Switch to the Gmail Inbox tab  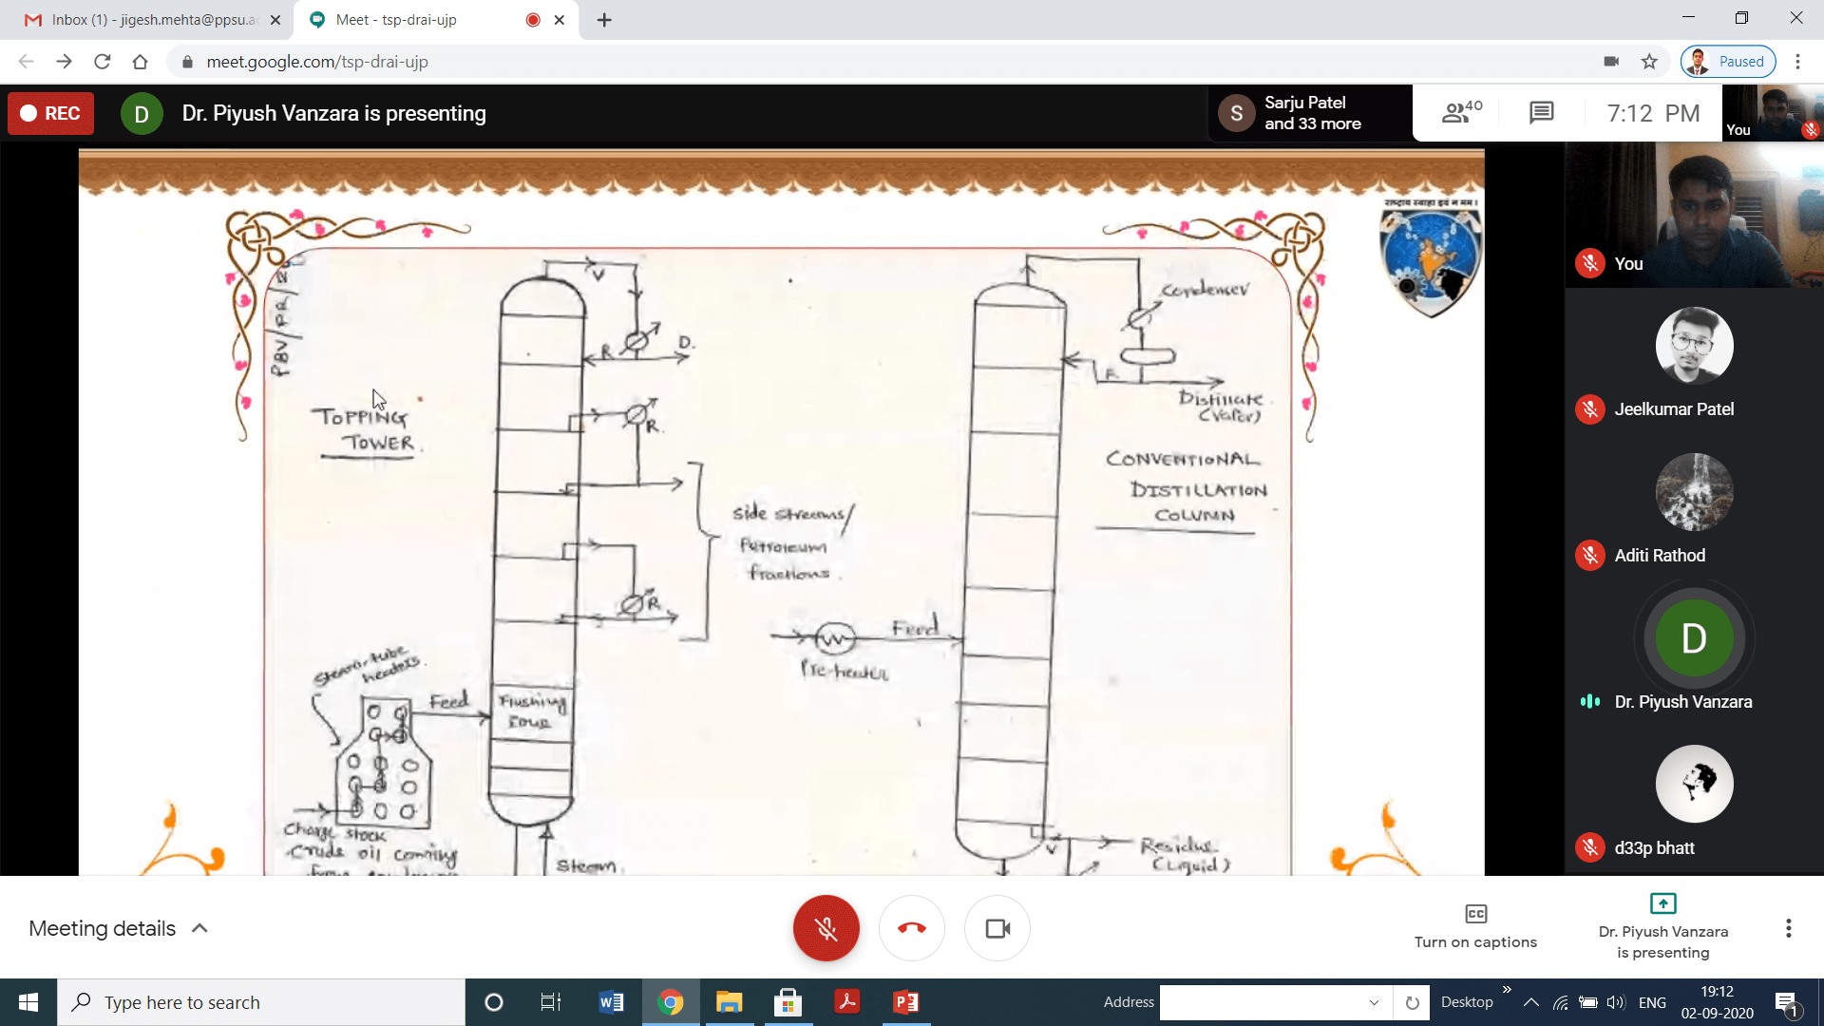(x=152, y=19)
